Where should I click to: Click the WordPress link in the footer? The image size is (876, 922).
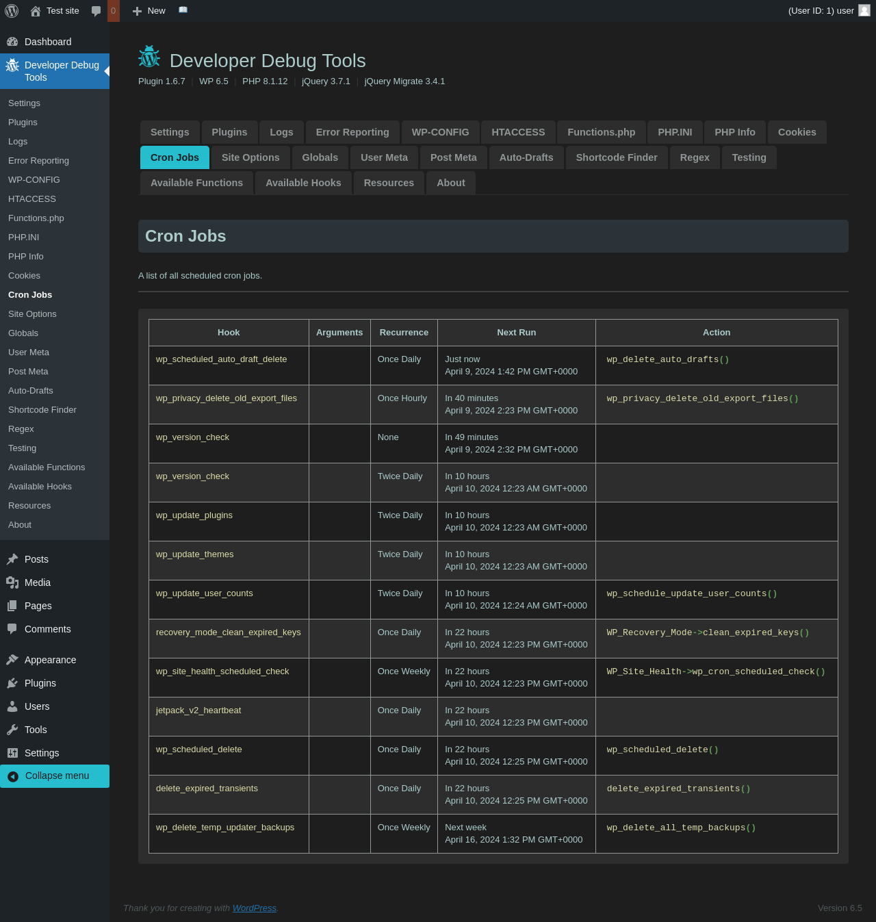[254, 908]
